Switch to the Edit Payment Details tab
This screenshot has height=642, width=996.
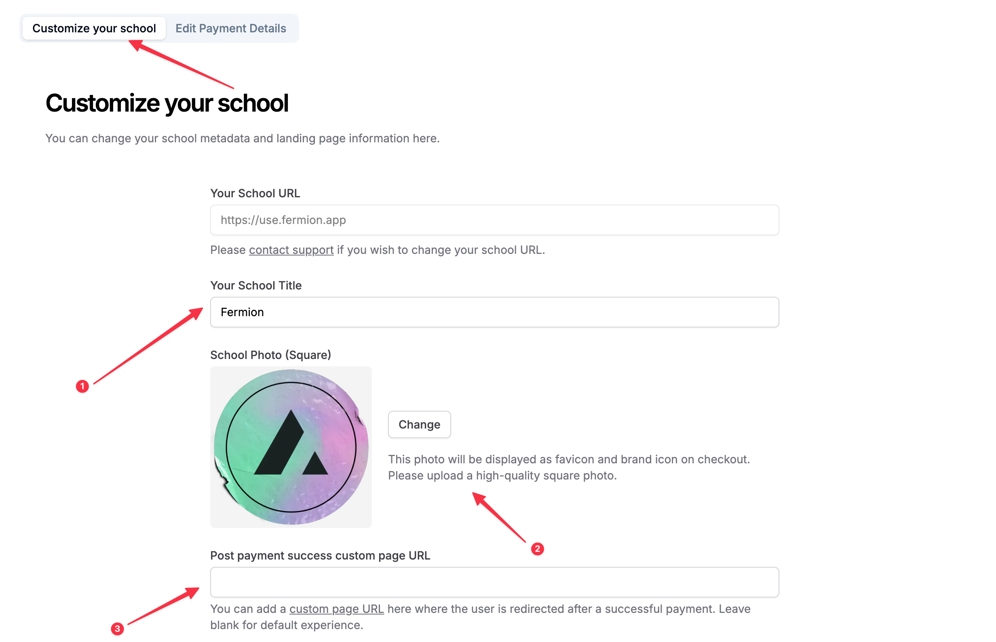tap(230, 28)
